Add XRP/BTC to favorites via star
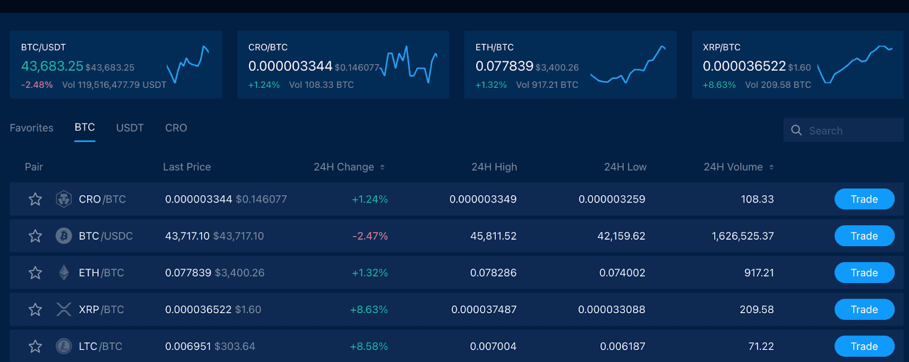This screenshot has width=909, height=362. 35,309
